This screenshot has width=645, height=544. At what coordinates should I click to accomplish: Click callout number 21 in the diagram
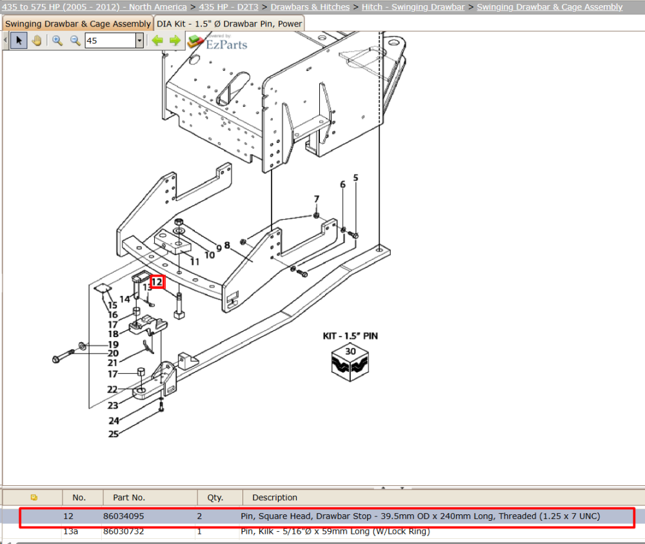pyautogui.click(x=112, y=363)
